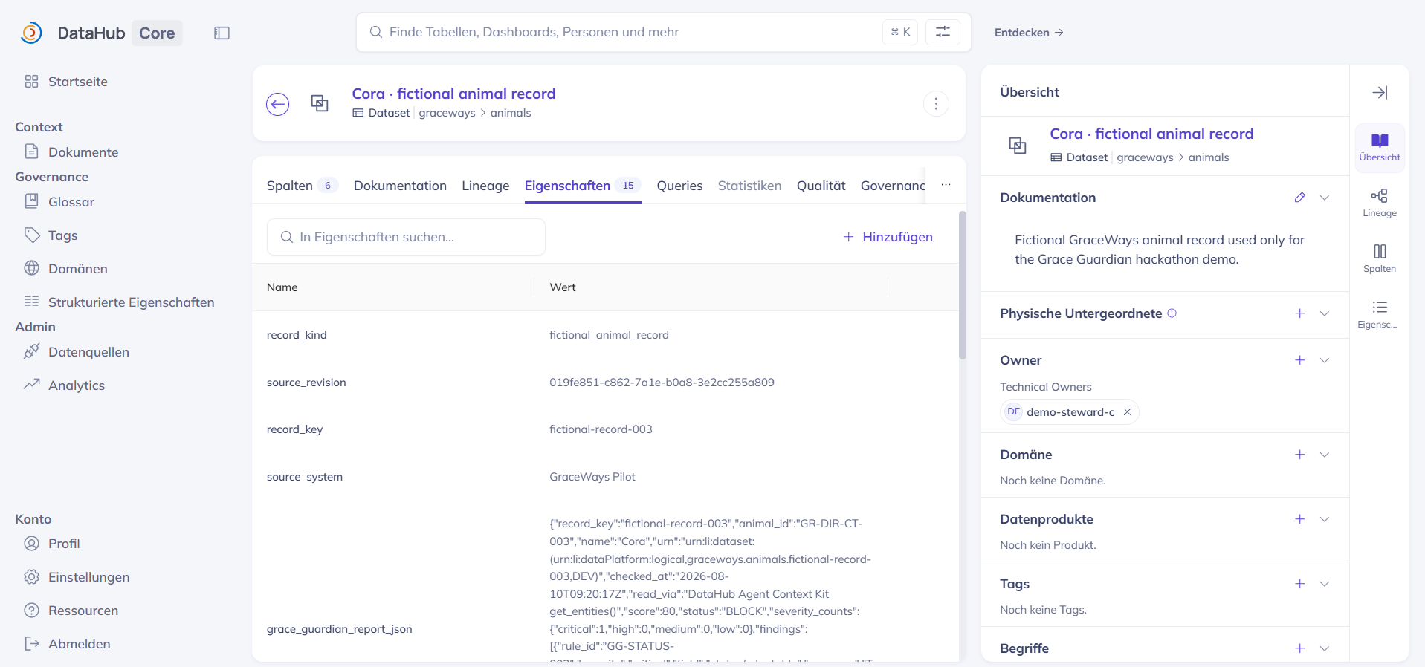Screen dimensions: 1425x667
Task: Open Dokumente in sidebar
Action: pos(71,152)
